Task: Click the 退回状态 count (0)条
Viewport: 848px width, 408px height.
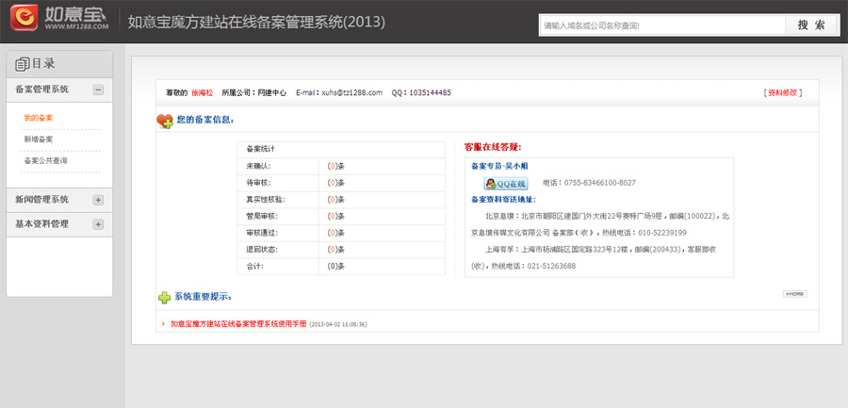Action: [x=335, y=250]
